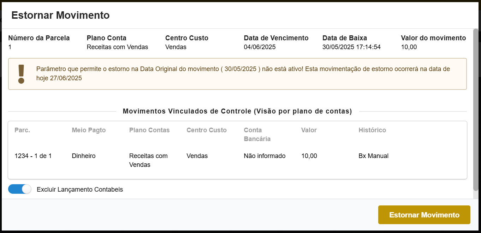Click the exclamation warning icon
Viewport: 481px width, 233px height.
coord(22,74)
